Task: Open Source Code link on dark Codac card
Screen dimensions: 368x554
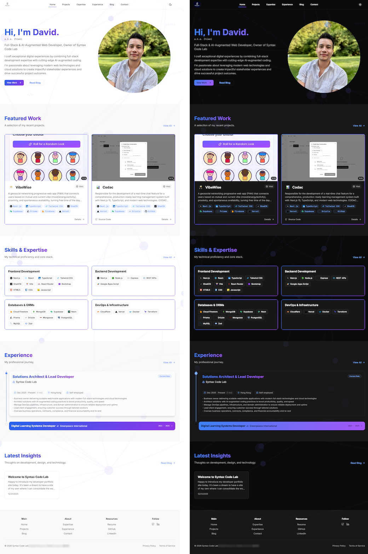Action: click(x=293, y=219)
